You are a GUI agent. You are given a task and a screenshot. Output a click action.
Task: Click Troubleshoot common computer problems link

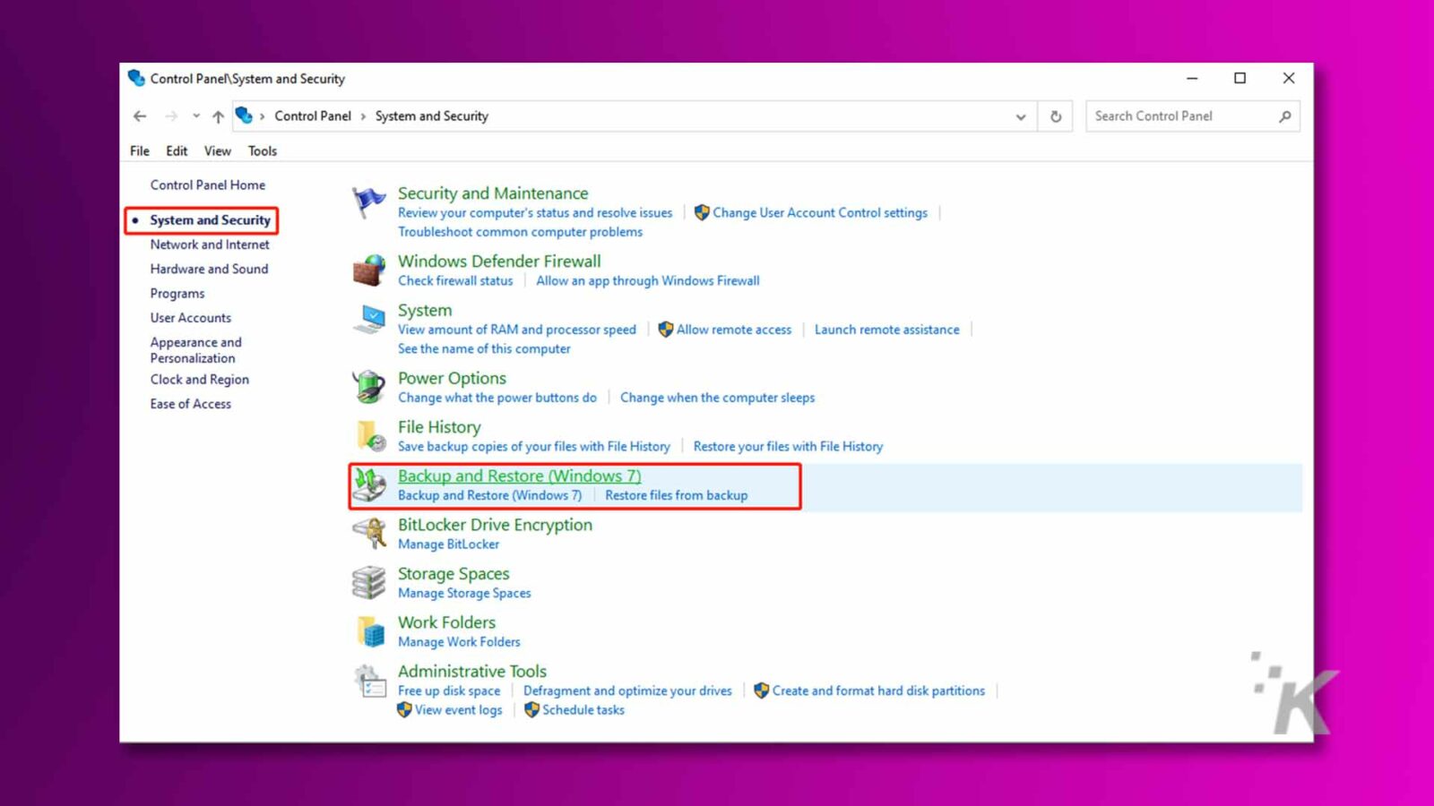(x=520, y=232)
